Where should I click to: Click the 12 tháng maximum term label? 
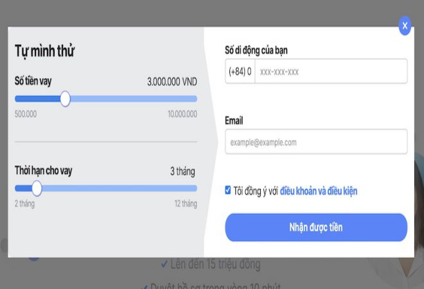185,204
